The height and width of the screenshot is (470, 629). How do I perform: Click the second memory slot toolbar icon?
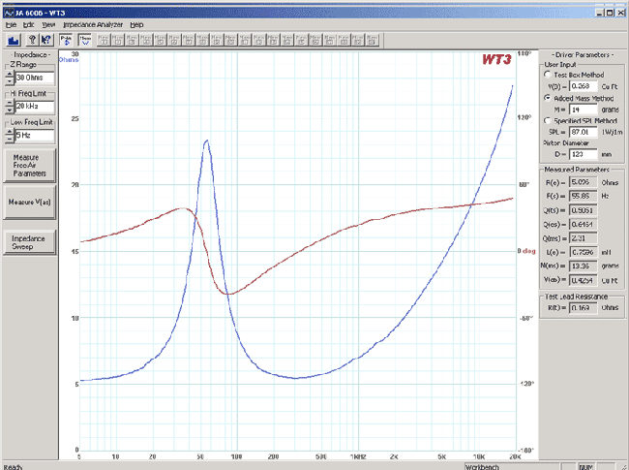[x=116, y=40]
